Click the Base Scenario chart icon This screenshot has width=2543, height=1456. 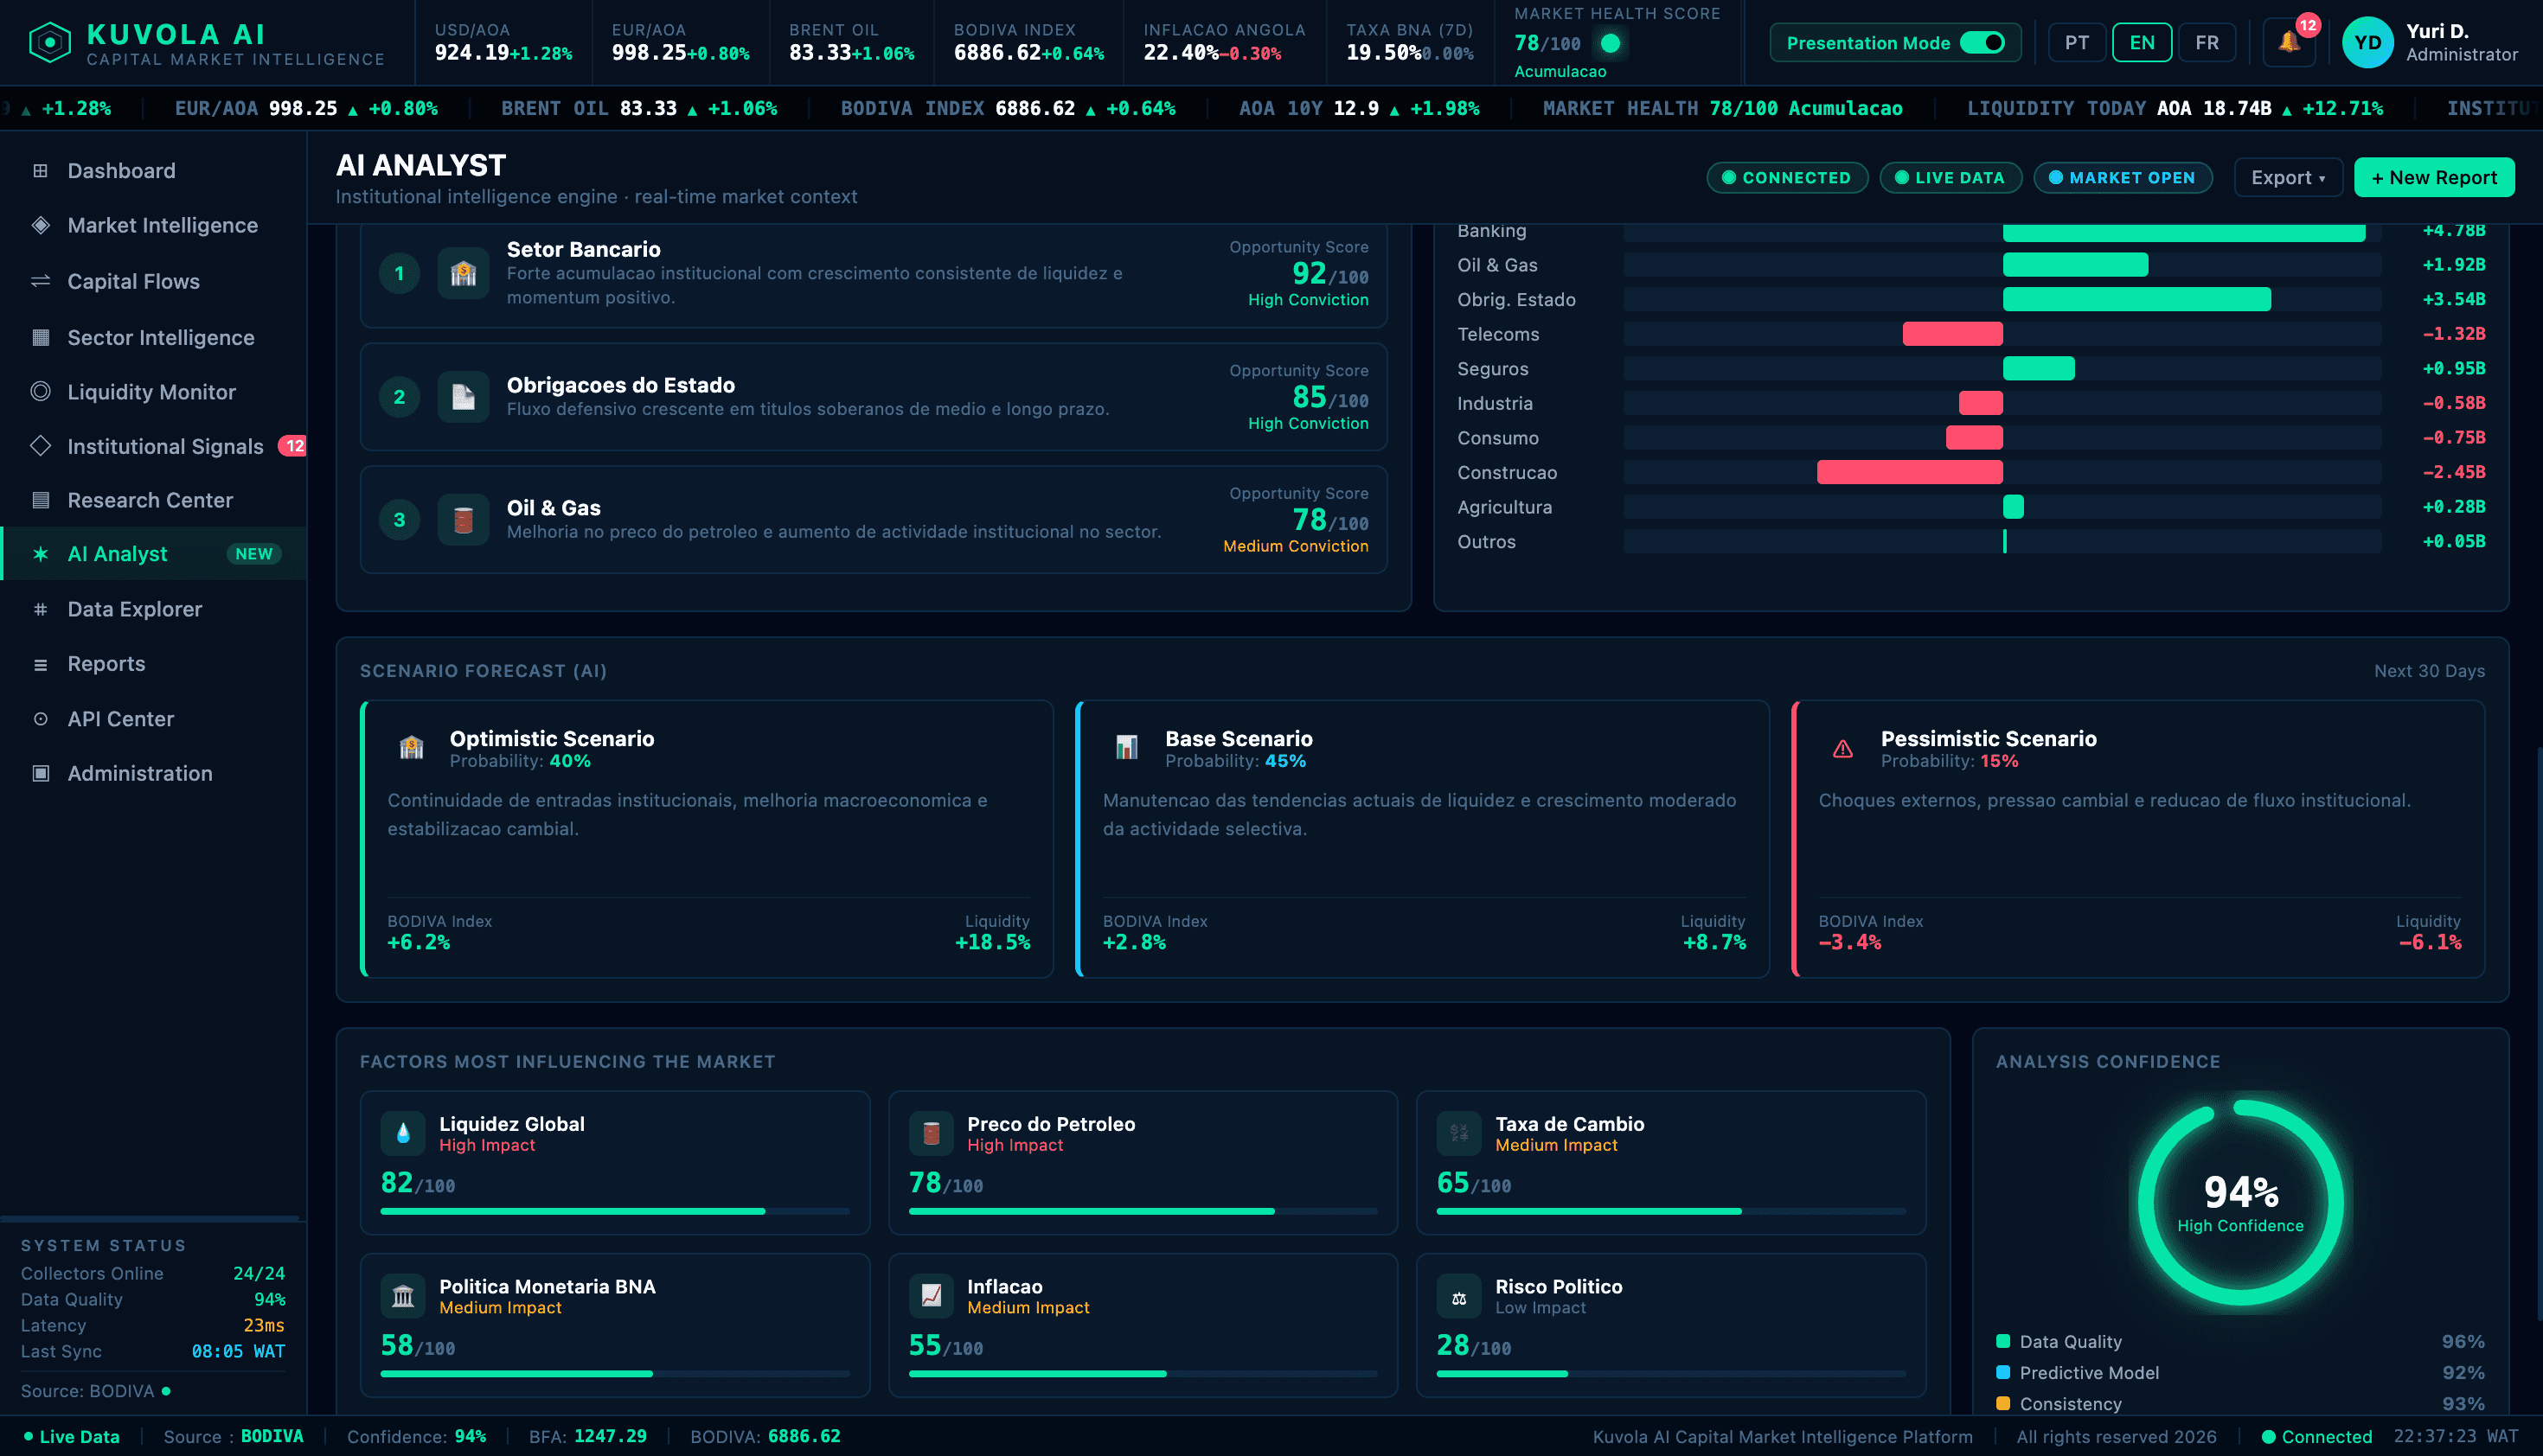1127,748
